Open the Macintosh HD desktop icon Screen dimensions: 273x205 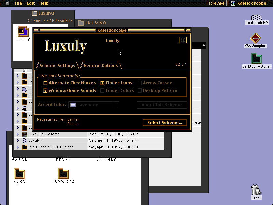[257, 18]
